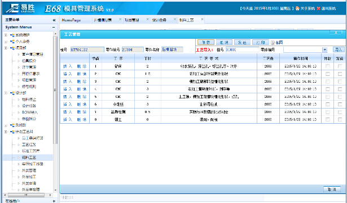The width and height of the screenshot is (347, 203).
Task: Tick last-column checkbox in node 4 CNC row
Action: pos(340,89)
